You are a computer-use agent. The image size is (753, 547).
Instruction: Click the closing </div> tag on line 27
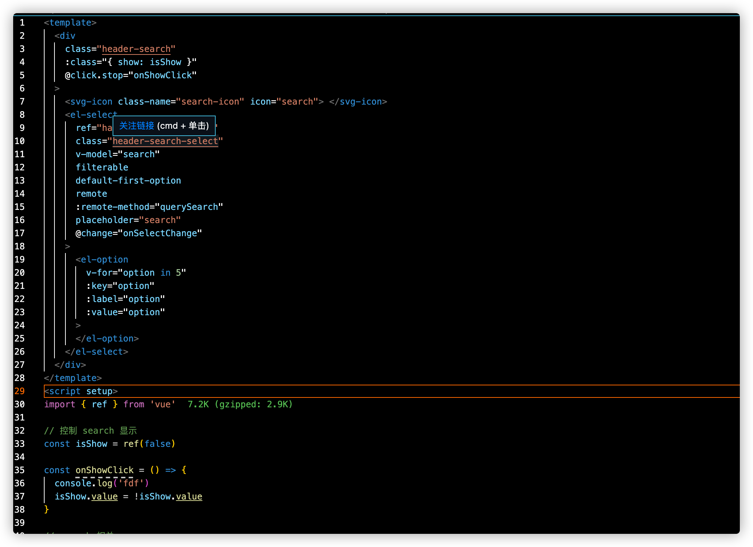70,365
